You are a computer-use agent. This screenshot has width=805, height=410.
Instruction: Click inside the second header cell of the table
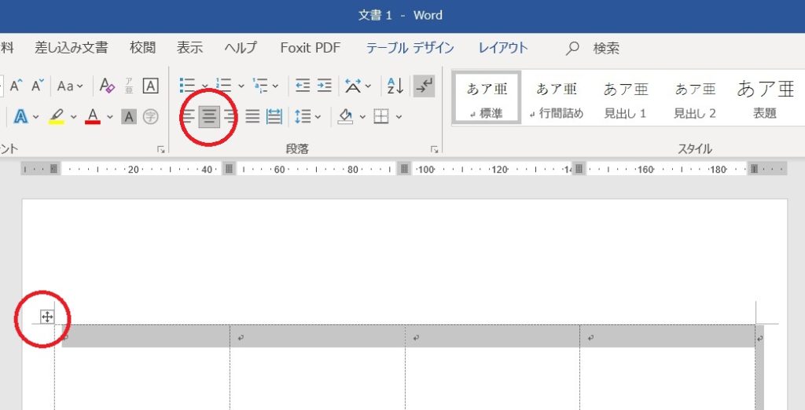318,336
